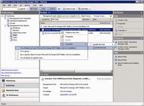144x106 pixels.
Task: Open the Tools menu
Action: pos(35,5)
